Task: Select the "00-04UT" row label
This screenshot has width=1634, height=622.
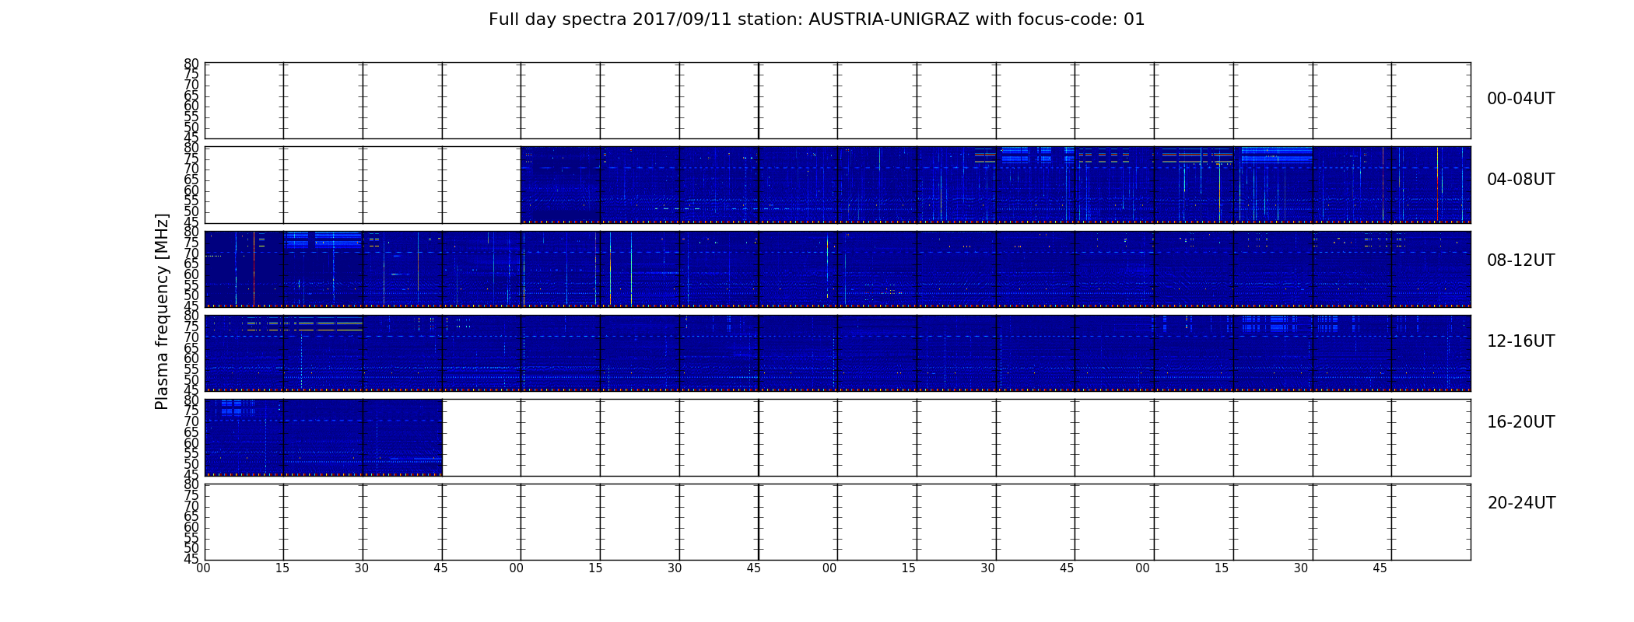Action: point(1520,99)
